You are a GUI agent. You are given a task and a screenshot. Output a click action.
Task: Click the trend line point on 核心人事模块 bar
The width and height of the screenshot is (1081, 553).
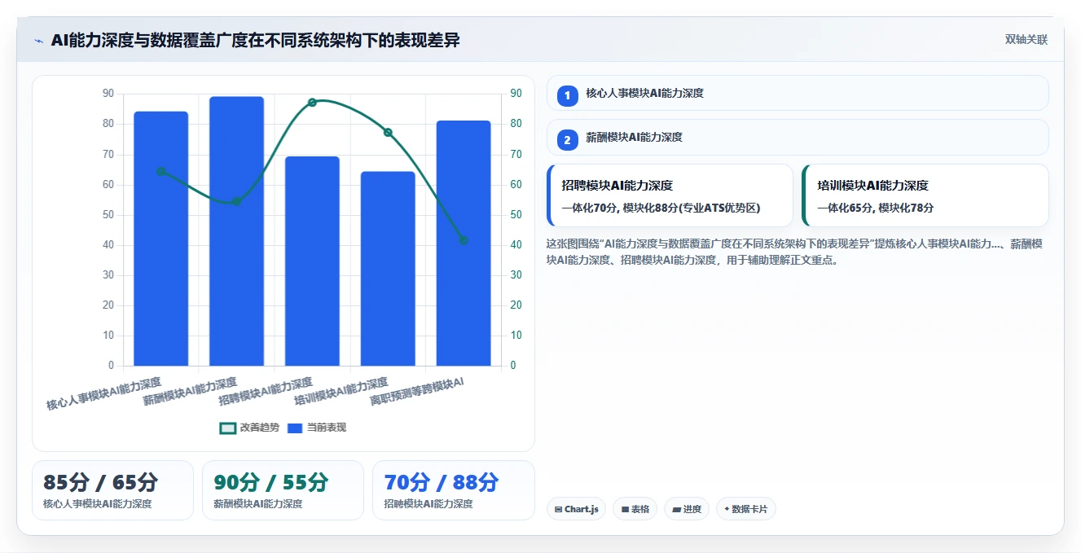[x=160, y=171]
